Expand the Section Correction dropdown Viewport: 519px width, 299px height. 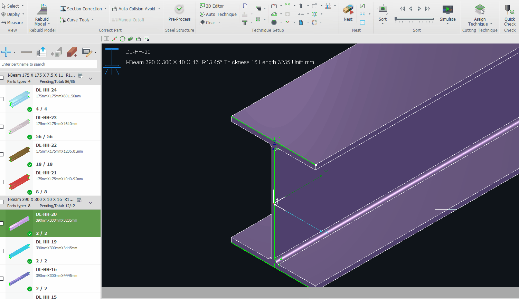pos(105,9)
